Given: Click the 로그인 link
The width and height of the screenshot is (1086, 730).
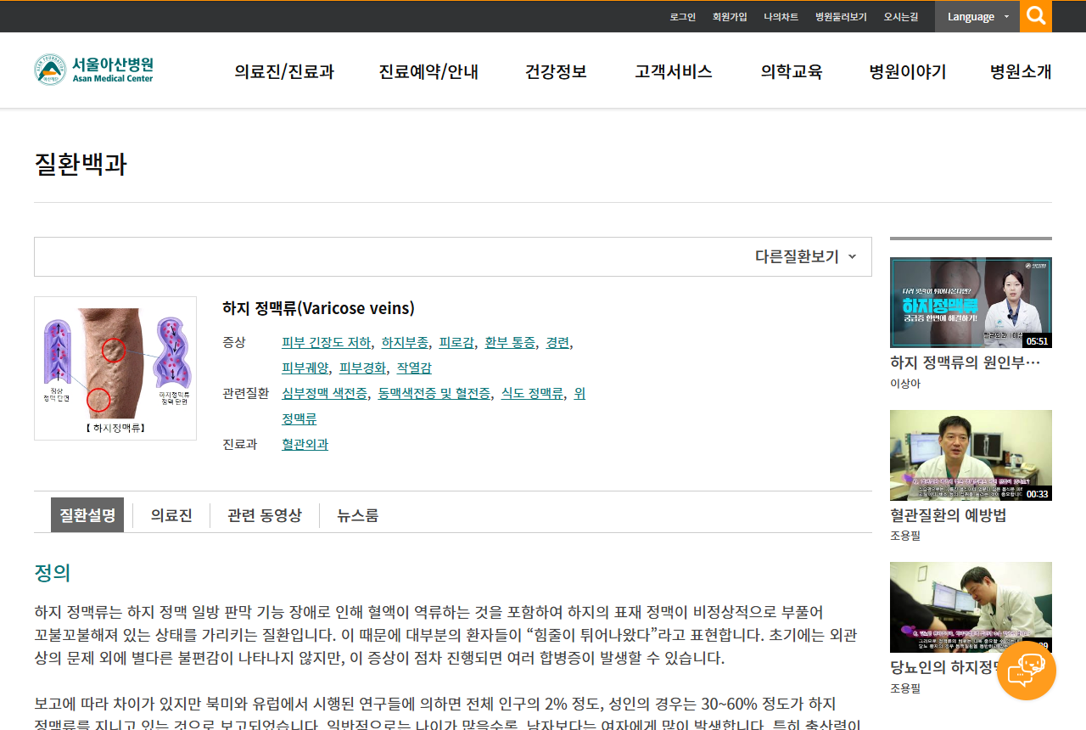Looking at the screenshot, I should pos(682,17).
